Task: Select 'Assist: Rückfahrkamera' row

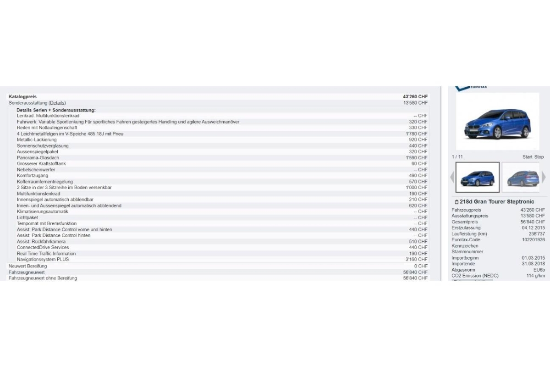Action: (x=218, y=241)
